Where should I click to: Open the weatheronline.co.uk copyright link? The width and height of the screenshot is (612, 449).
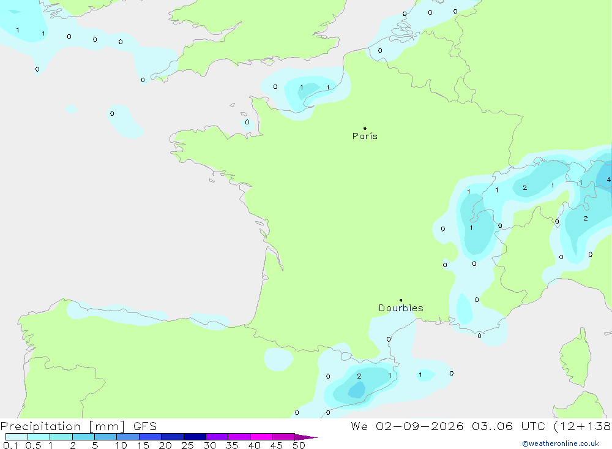point(561,443)
